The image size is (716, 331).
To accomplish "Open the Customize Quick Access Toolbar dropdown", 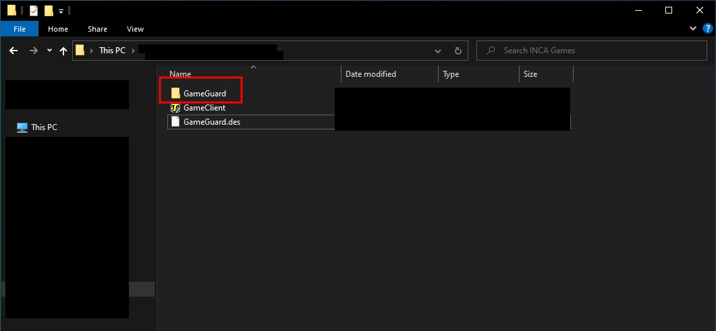I will 61,11.
